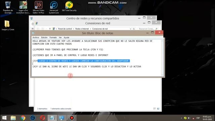Click the line (2)TIENES QUE IR A PANEL
Viewport: 215px width, 121px height.
click(x=70, y=55)
